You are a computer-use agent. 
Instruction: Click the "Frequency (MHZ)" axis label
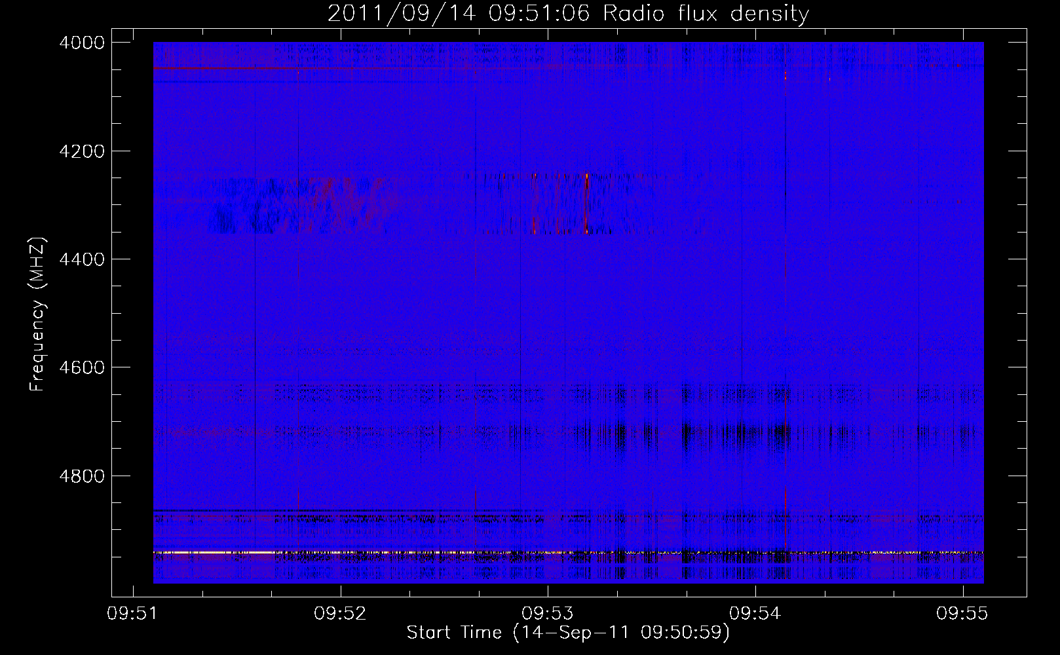pos(37,314)
